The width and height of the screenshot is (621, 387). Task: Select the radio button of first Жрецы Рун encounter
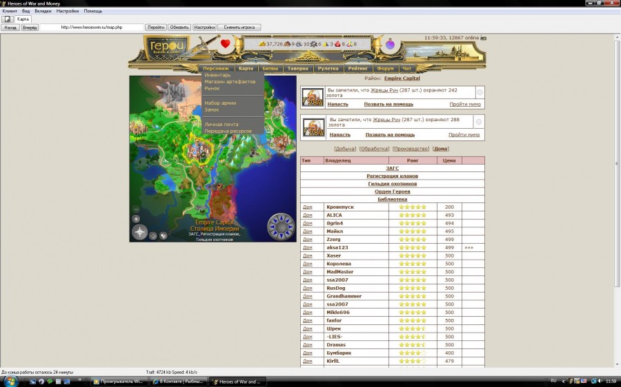click(480, 92)
